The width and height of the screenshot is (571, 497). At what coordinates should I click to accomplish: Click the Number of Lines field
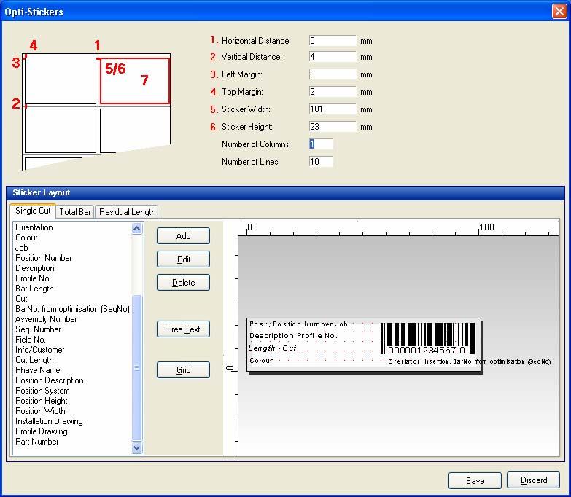click(x=321, y=162)
